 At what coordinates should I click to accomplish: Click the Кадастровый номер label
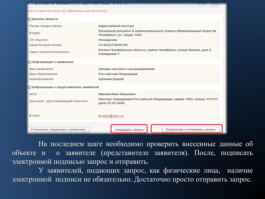point(46,45)
